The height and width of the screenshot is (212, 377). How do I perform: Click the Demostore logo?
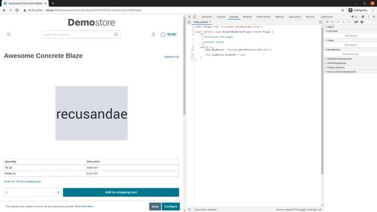[x=91, y=22]
